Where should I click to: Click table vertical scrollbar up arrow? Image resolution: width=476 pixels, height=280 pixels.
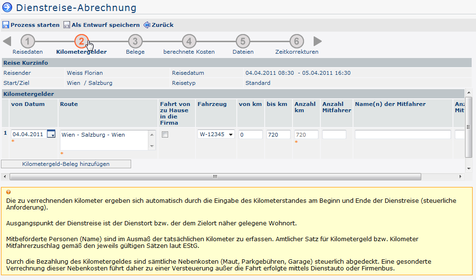pos(469,93)
